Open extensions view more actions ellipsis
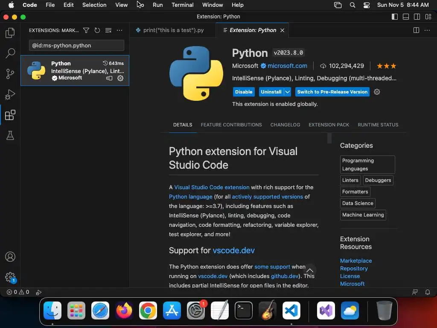 coord(119,30)
